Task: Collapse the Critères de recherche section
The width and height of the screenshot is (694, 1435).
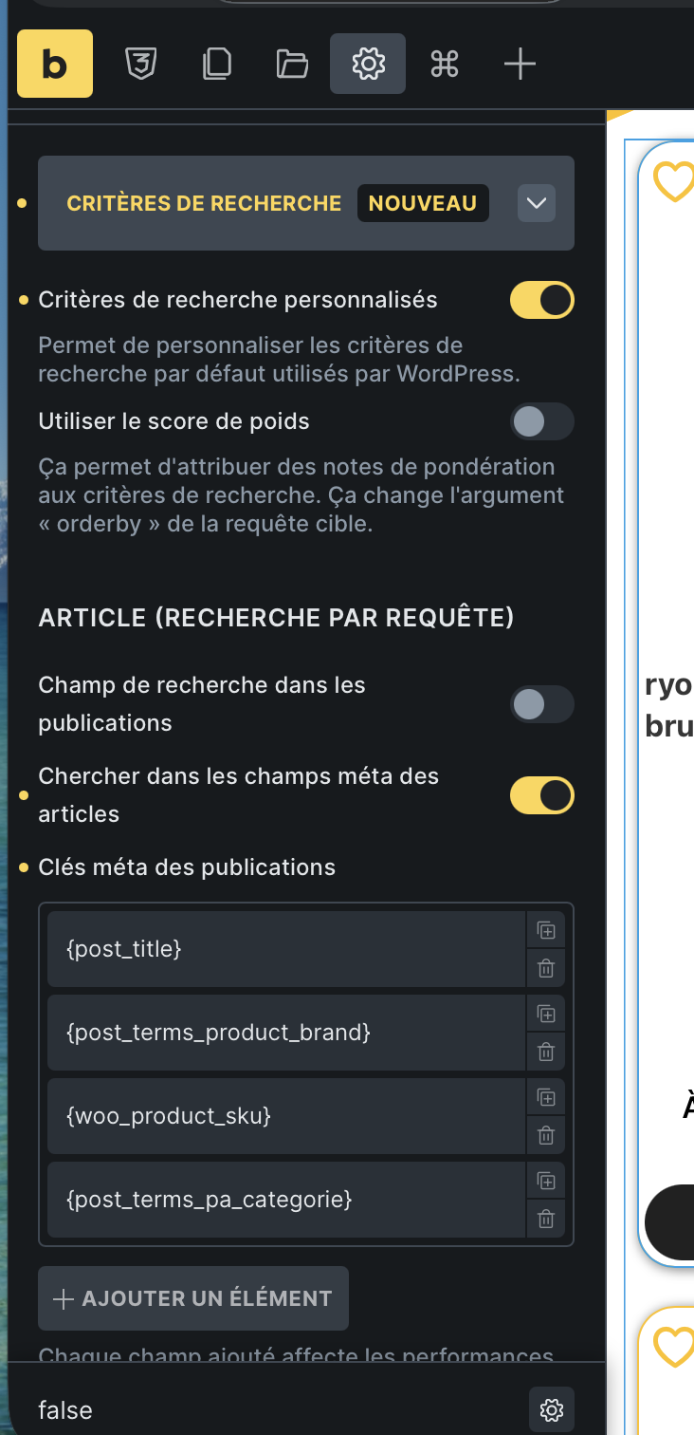Action: (x=537, y=203)
